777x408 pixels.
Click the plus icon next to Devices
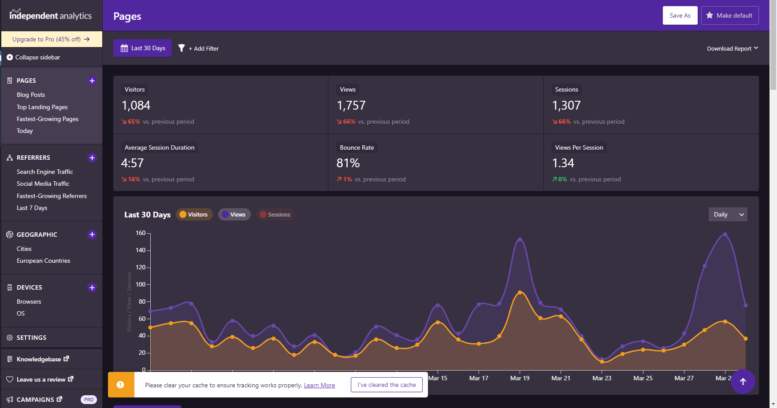(92, 287)
